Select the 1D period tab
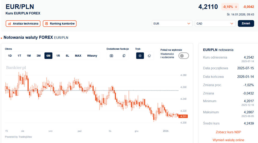Image resolution: width=258 pixels, height=143 pixels. click(10, 56)
